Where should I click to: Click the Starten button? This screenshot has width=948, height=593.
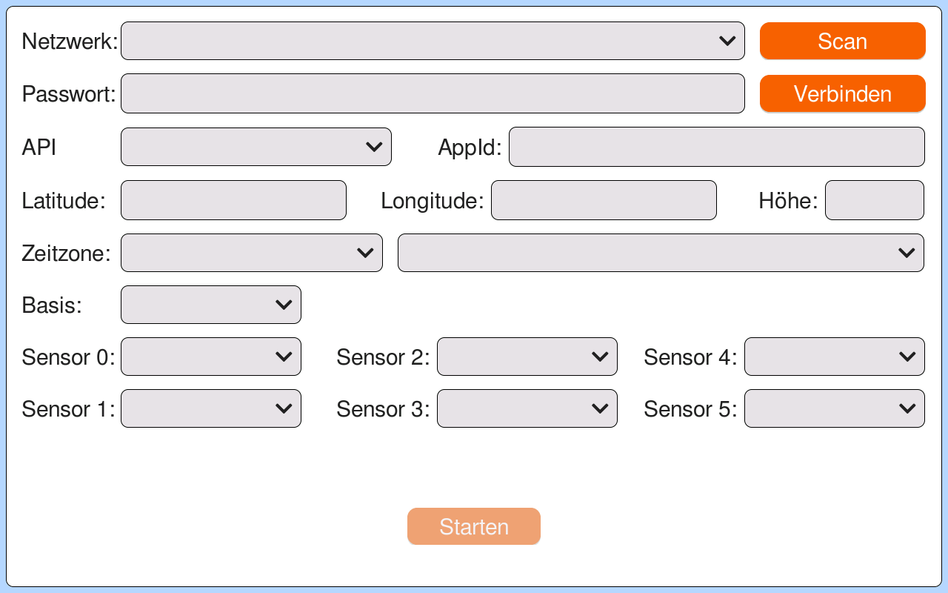coord(474,526)
